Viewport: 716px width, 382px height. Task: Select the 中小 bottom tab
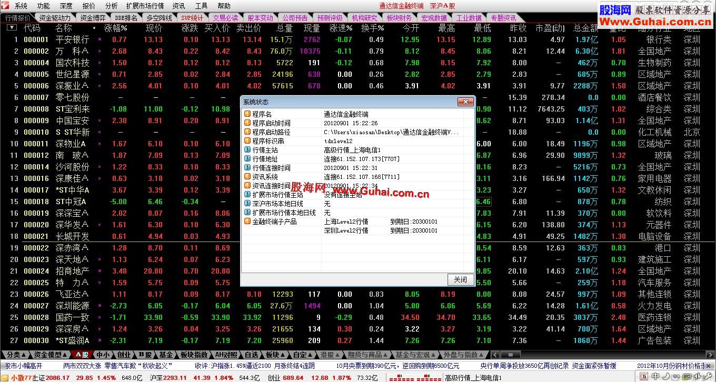103,355
